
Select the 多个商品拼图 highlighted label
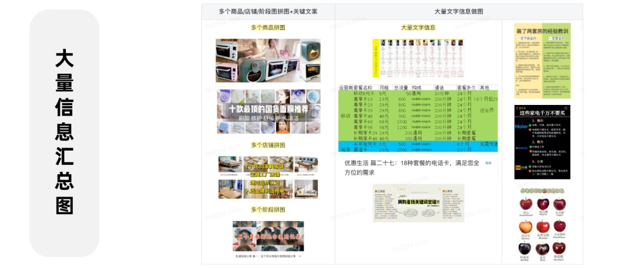(268, 28)
